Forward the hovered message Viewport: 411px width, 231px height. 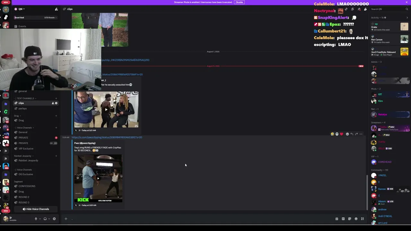tap(356, 134)
